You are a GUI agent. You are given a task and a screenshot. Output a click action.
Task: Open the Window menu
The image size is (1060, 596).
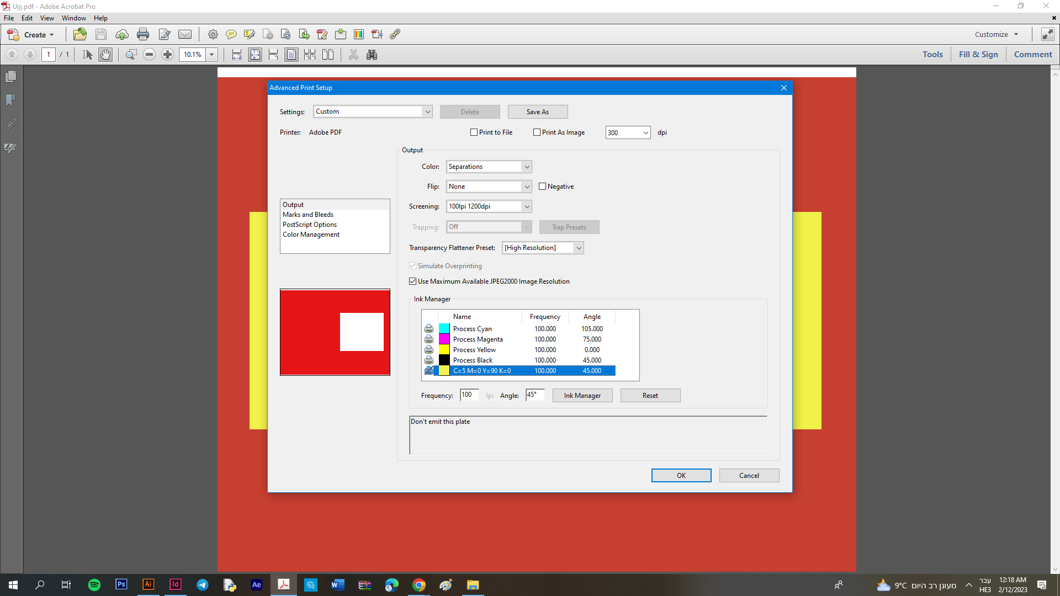click(x=73, y=18)
